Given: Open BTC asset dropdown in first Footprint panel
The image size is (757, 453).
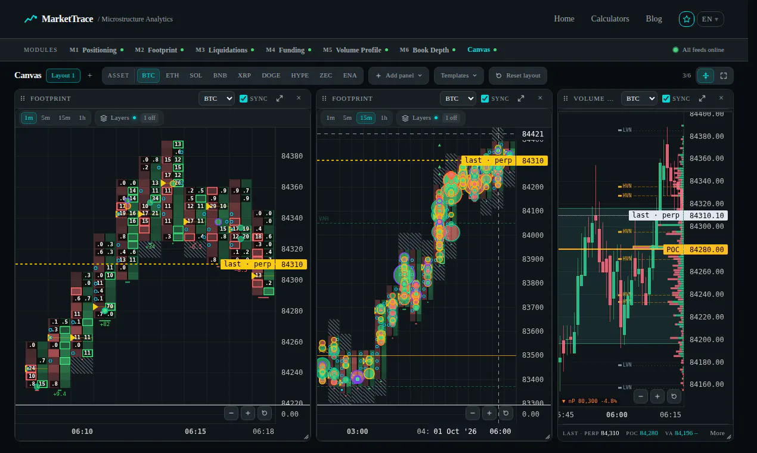Looking at the screenshot, I should coord(216,98).
